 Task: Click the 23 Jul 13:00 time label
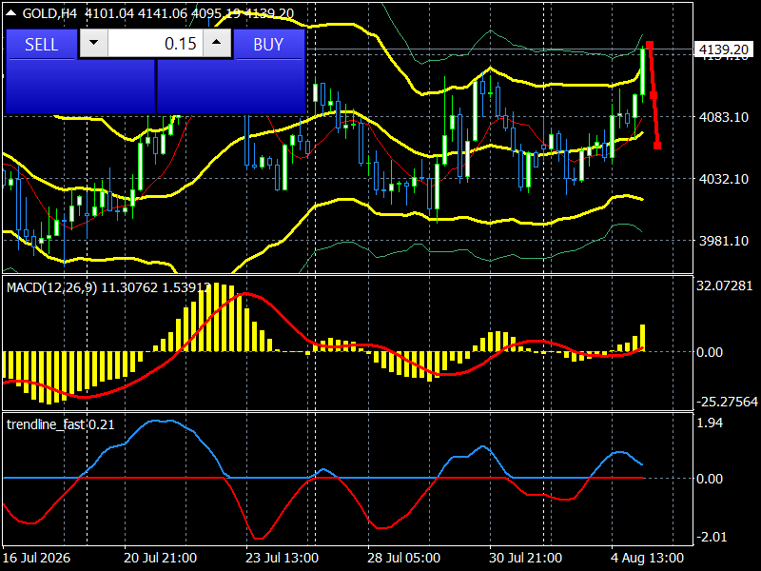pyautogui.click(x=282, y=558)
